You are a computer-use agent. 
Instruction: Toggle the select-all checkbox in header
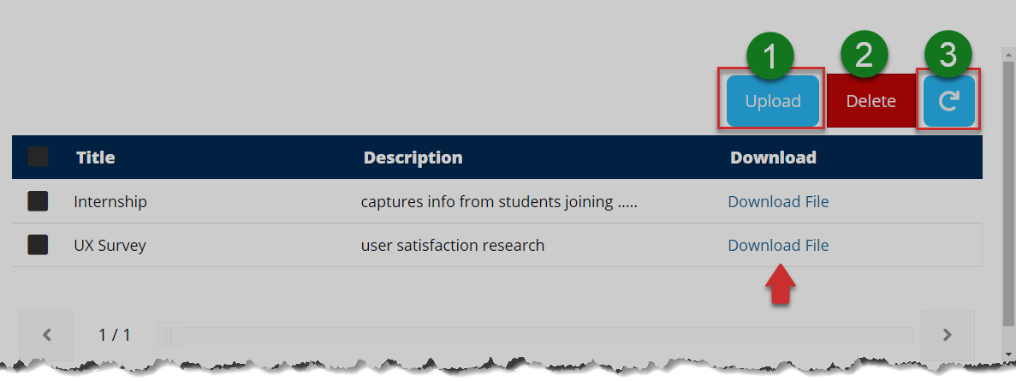(38, 157)
